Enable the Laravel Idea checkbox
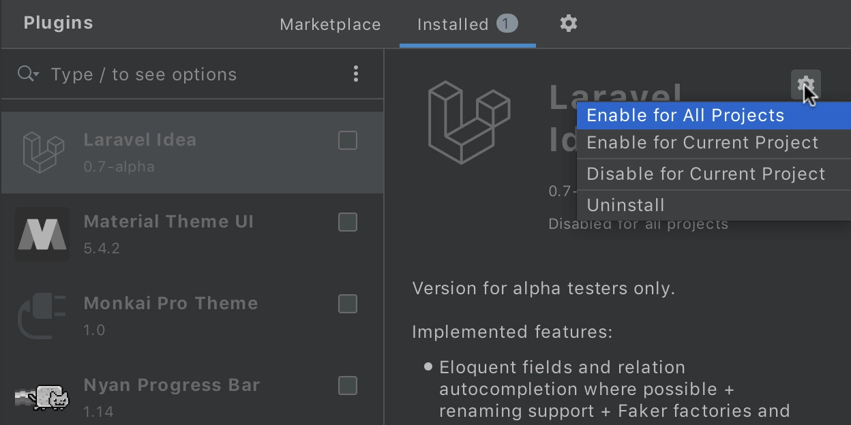Viewport: 851px width, 425px height. [x=348, y=140]
